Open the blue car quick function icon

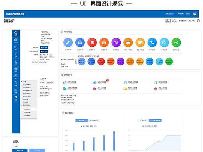pos(80,42)
